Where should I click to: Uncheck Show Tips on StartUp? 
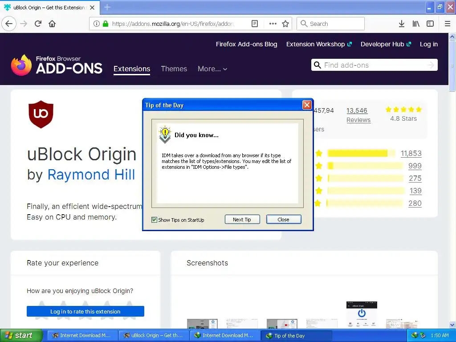point(154,220)
